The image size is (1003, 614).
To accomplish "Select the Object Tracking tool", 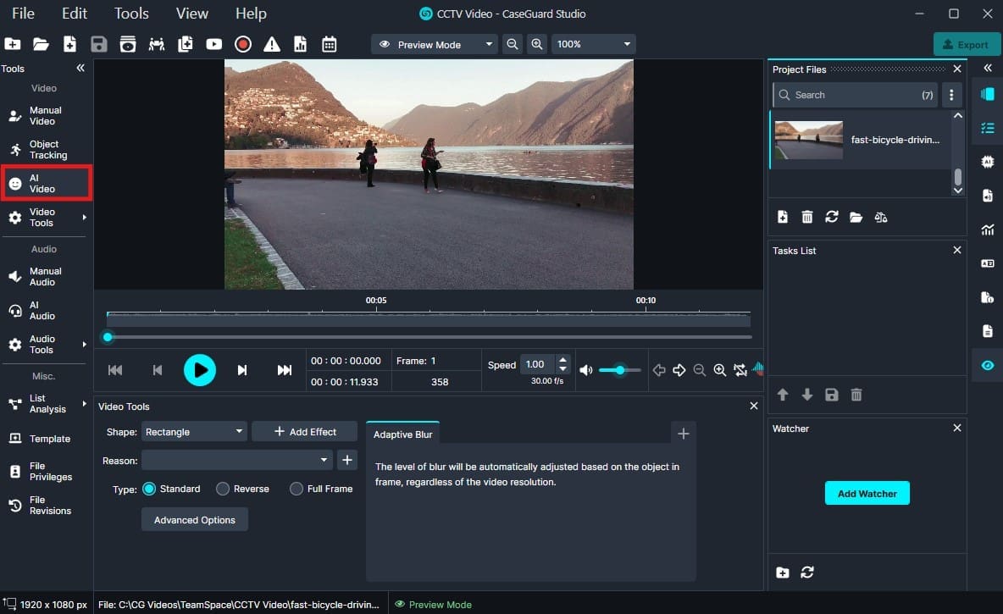I will point(39,149).
